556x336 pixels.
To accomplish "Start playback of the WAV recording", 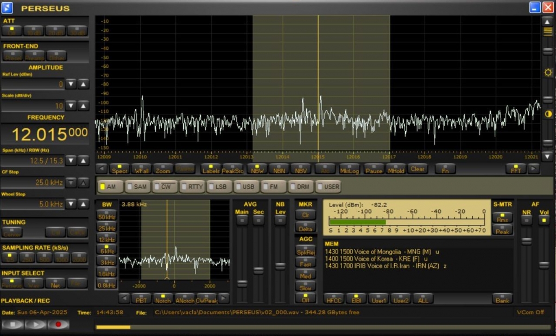I will pos(35,324).
